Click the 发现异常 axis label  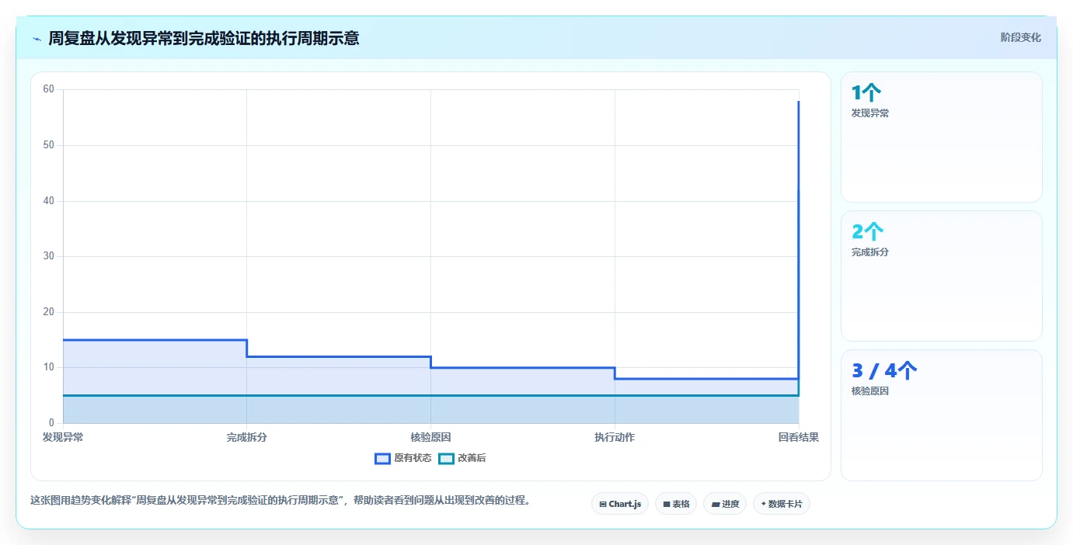[63, 437]
